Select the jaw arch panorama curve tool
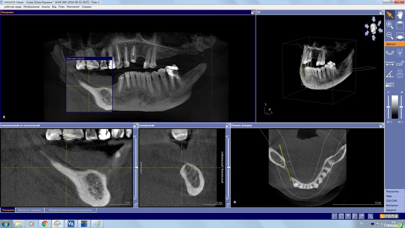The width and height of the screenshot is (405, 228). pos(389,52)
